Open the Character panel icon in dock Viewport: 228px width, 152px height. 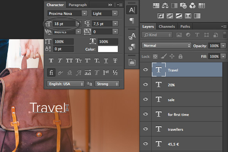(131, 10)
